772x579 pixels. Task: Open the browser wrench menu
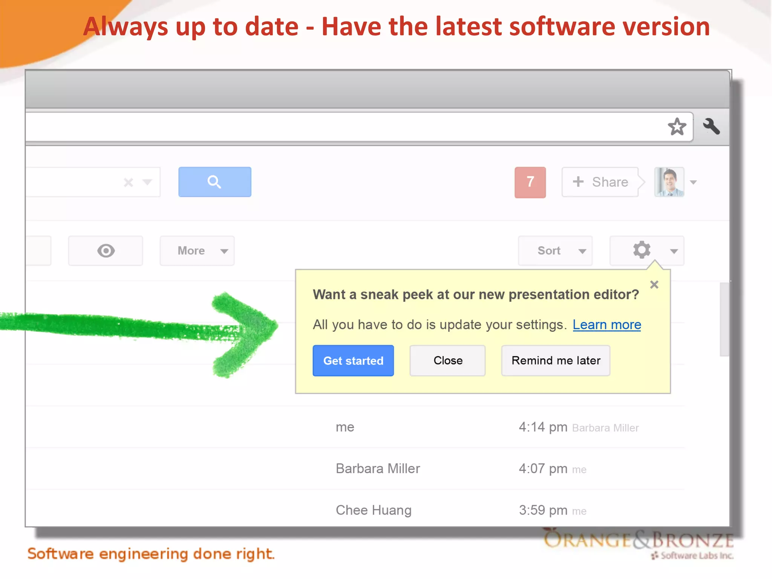pos(711,126)
